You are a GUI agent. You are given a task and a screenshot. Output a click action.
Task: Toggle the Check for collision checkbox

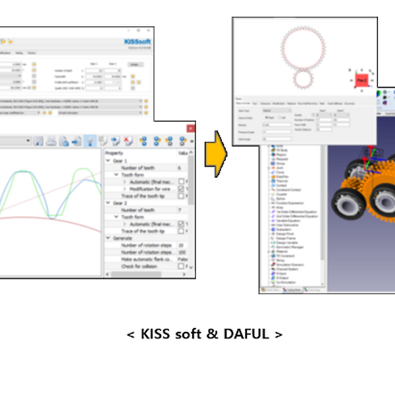click(x=182, y=266)
